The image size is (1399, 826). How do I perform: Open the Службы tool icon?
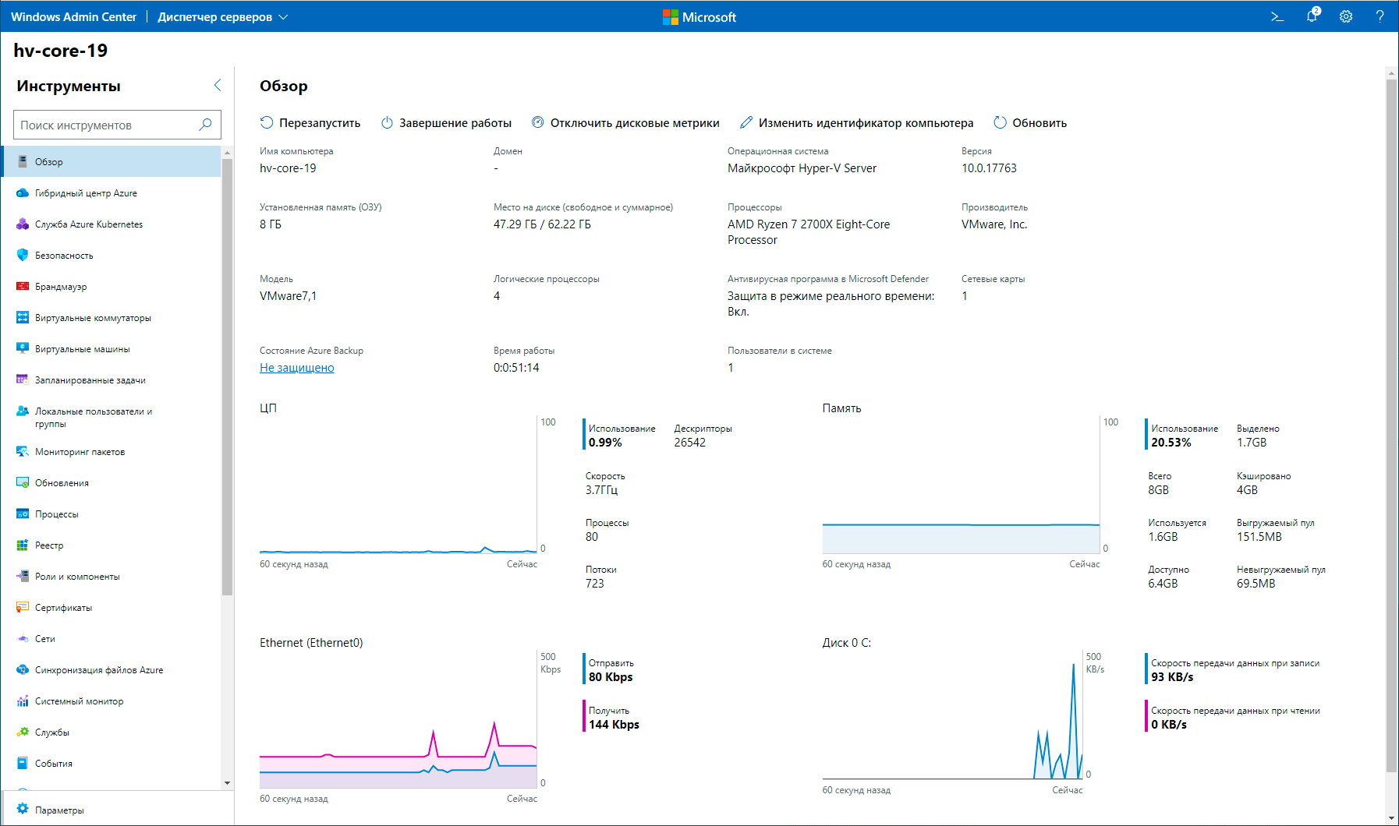coord(23,732)
